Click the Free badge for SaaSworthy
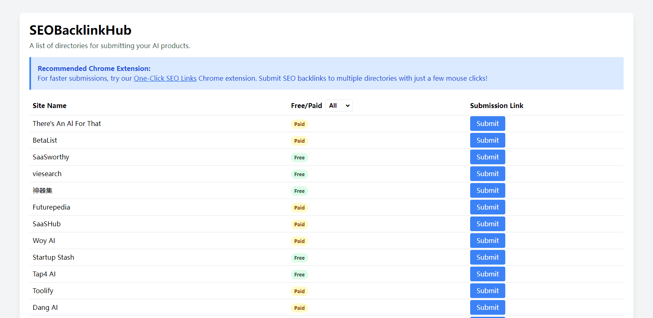Image resolution: width=653 pixels, height=318 pixels. click(x=300, y=157)
